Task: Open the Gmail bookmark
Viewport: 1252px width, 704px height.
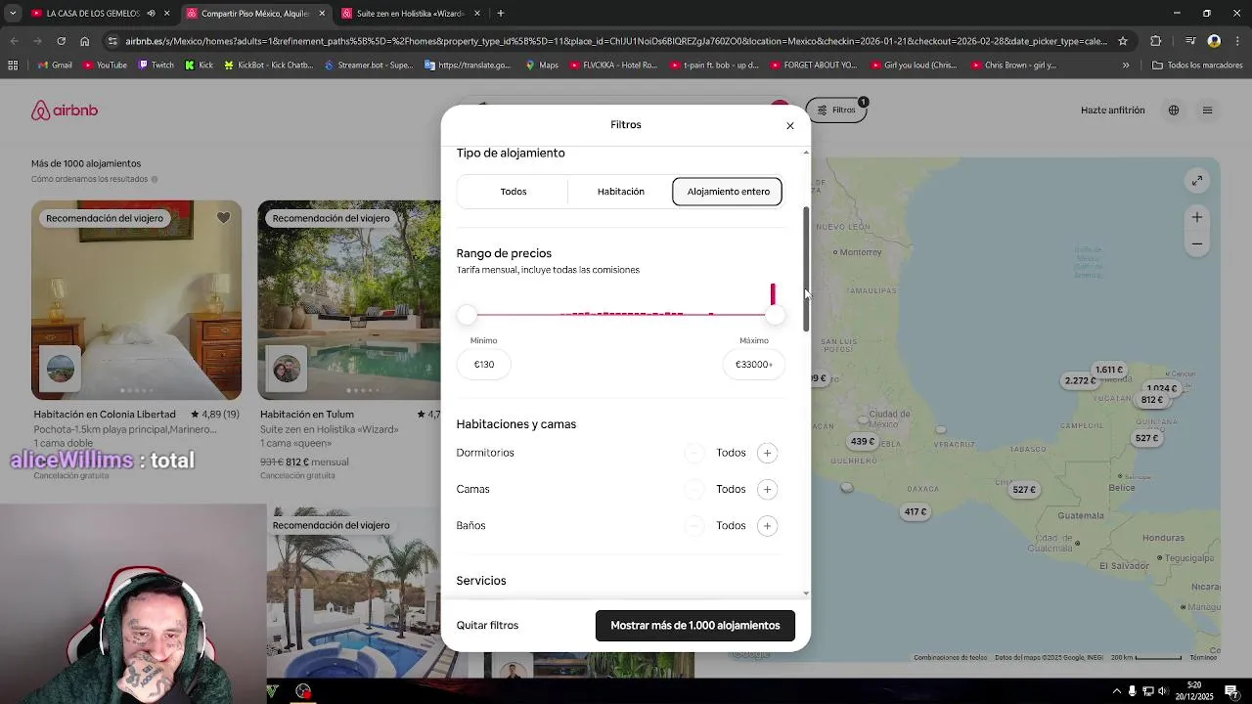Action: pos(55,66)
